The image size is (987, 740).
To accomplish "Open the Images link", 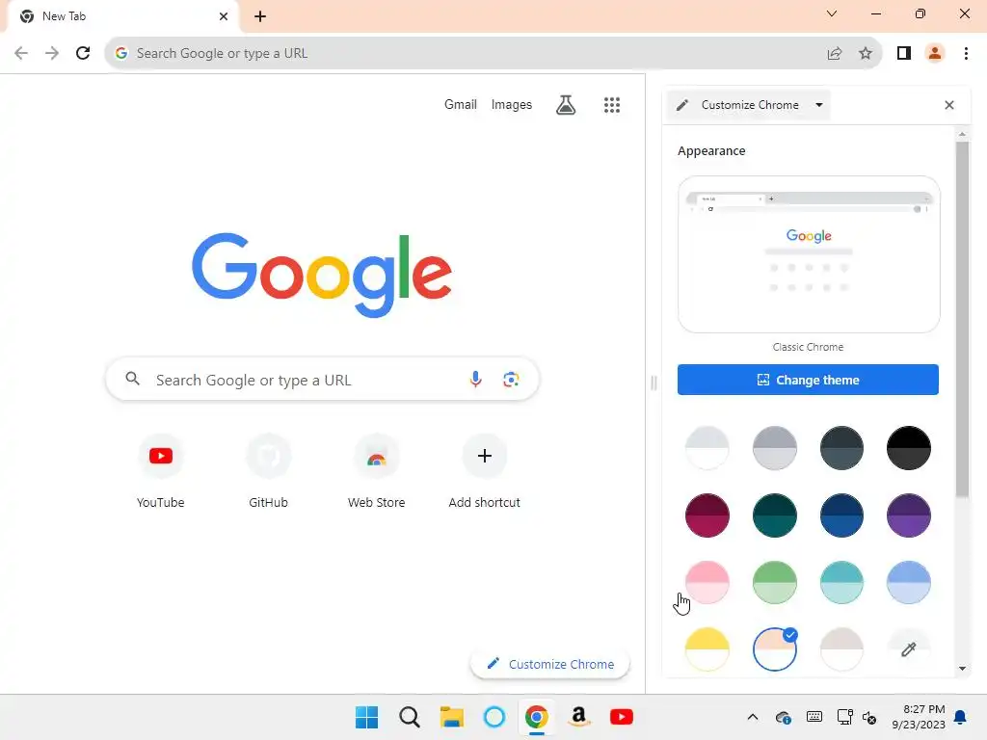I will tap(511, 104).
